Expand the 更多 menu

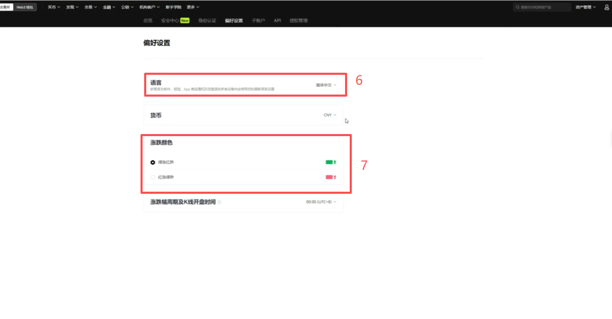pyautogui.click(x=193, y=7)
